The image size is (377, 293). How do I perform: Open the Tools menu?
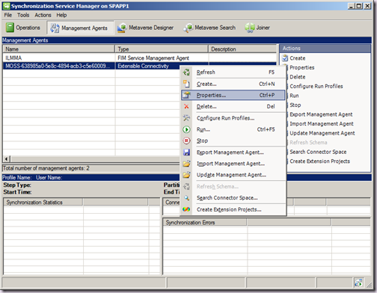coord(23,15)
